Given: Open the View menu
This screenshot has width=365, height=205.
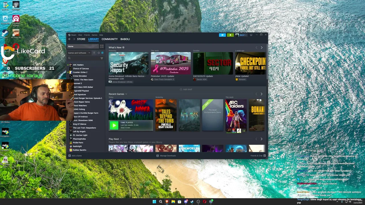Looking at the screenshot, I should tap(80, 35).
